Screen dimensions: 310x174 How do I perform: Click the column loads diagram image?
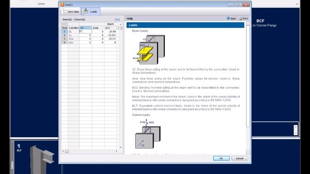point(147,134)
